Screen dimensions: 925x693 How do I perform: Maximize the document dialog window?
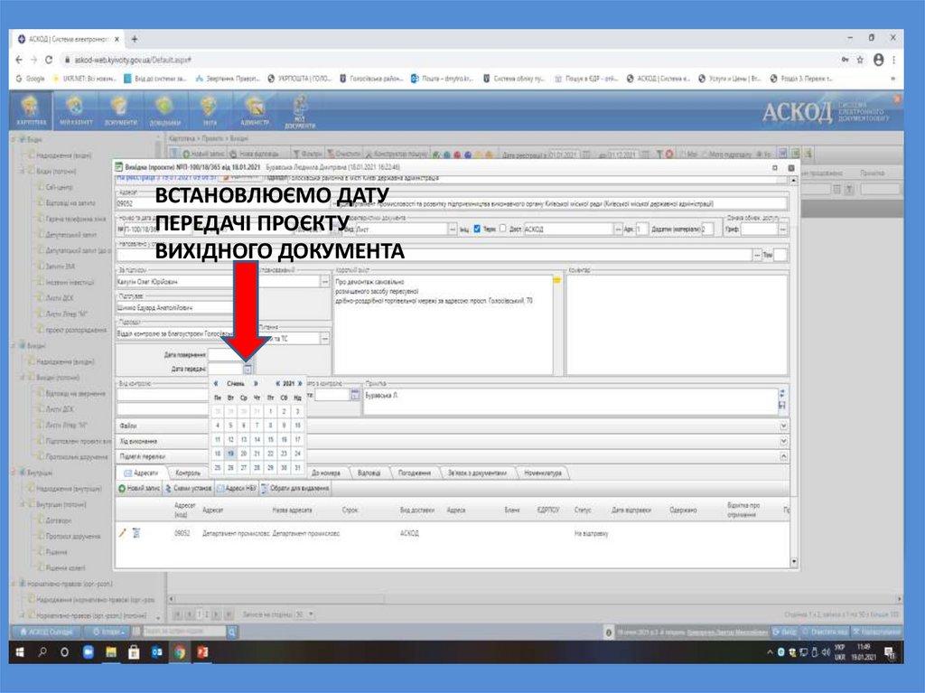[775, 168]
